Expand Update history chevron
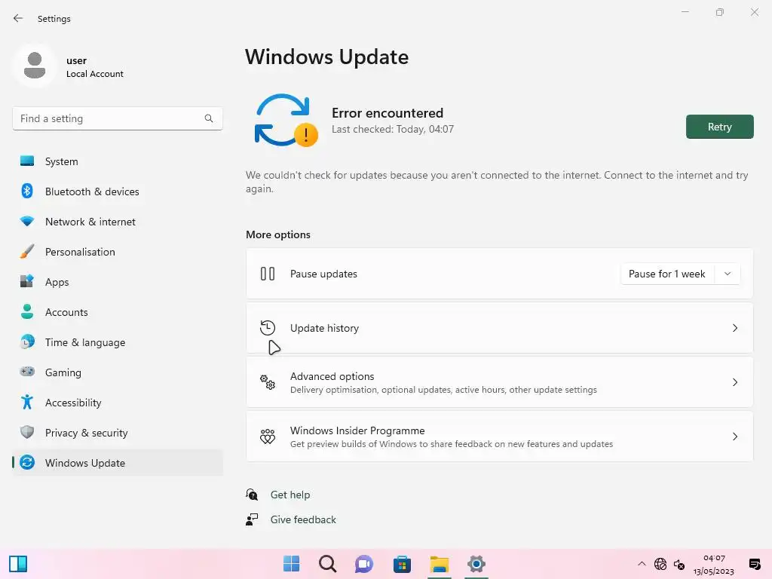Screen dimensions: 772x579 (x=734, y=328)
